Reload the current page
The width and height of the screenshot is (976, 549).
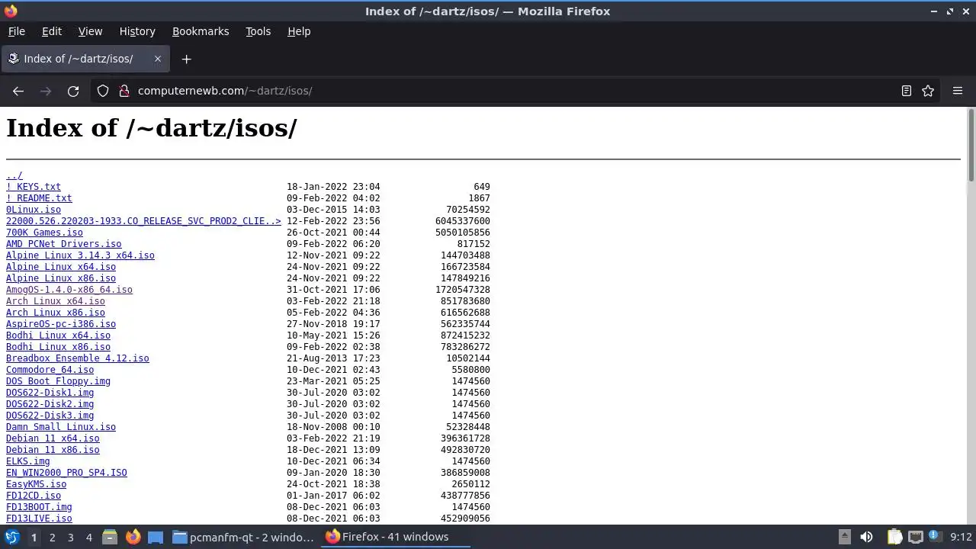click(x=73, y=91)
